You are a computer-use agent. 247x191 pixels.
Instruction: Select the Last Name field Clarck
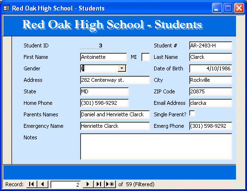point(211,57)
